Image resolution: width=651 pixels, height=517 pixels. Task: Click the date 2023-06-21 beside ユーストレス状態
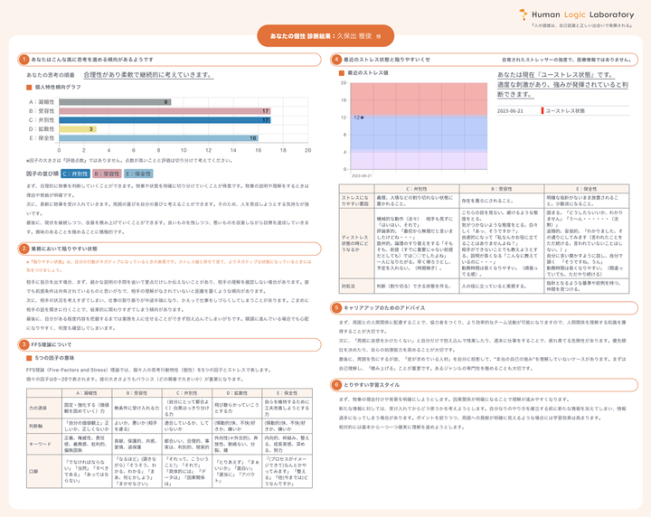click(x=510, y=111)
